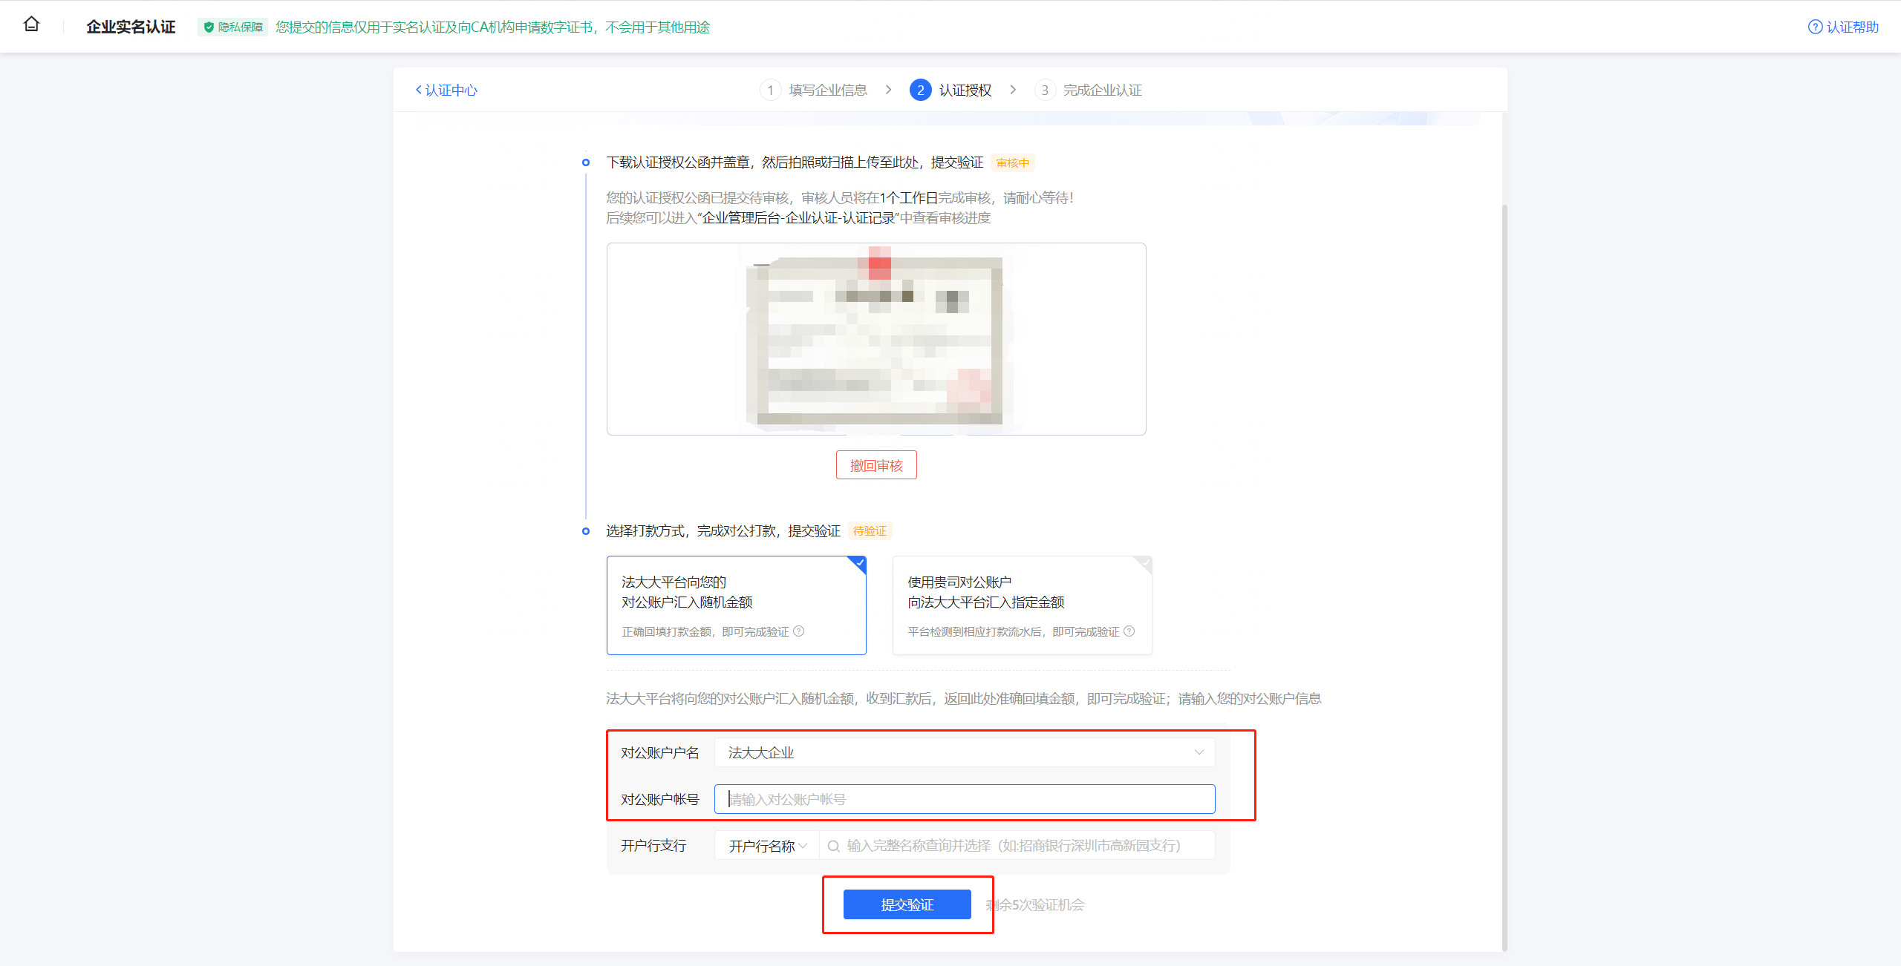The image size is (1901, 966).
Task: Click help icon next to 平台检测到相应打款流水后
Action: tap(1129, 631)
